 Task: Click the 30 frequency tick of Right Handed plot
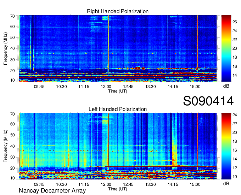12,60
